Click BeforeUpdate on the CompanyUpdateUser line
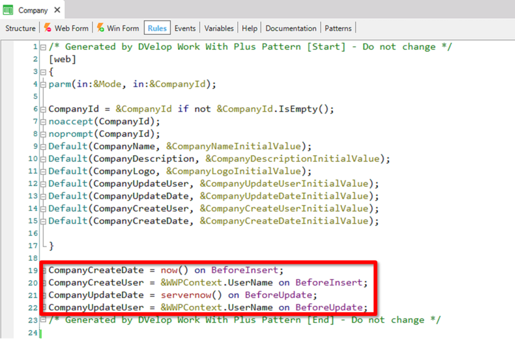Viewport: 515px width, 339px height. 329,307
